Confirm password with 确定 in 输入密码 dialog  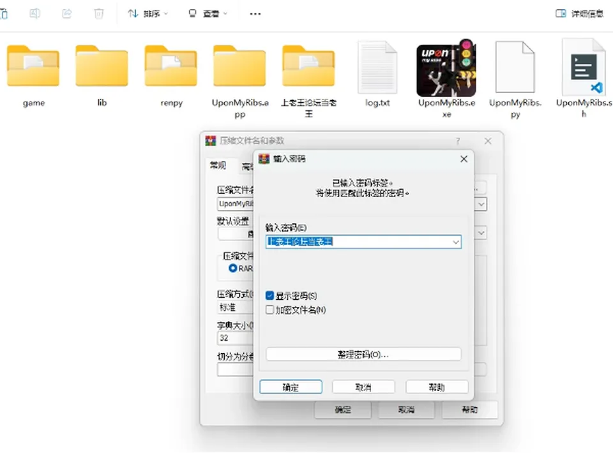291,387
